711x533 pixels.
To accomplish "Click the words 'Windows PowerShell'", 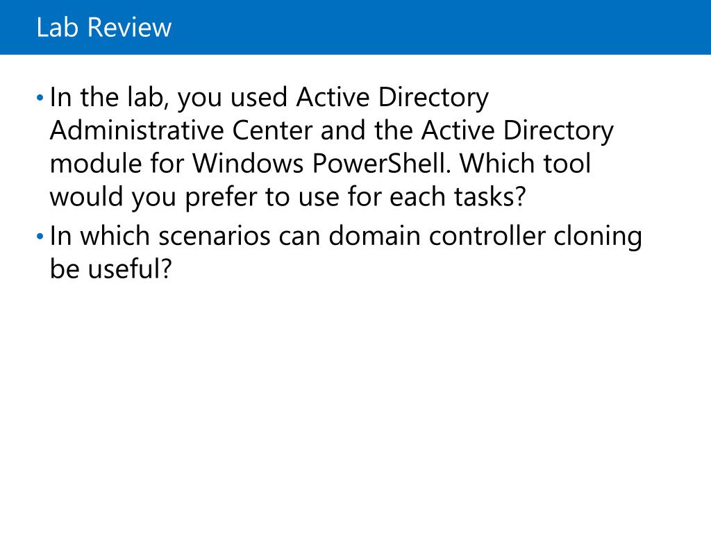I will (319, 163).
